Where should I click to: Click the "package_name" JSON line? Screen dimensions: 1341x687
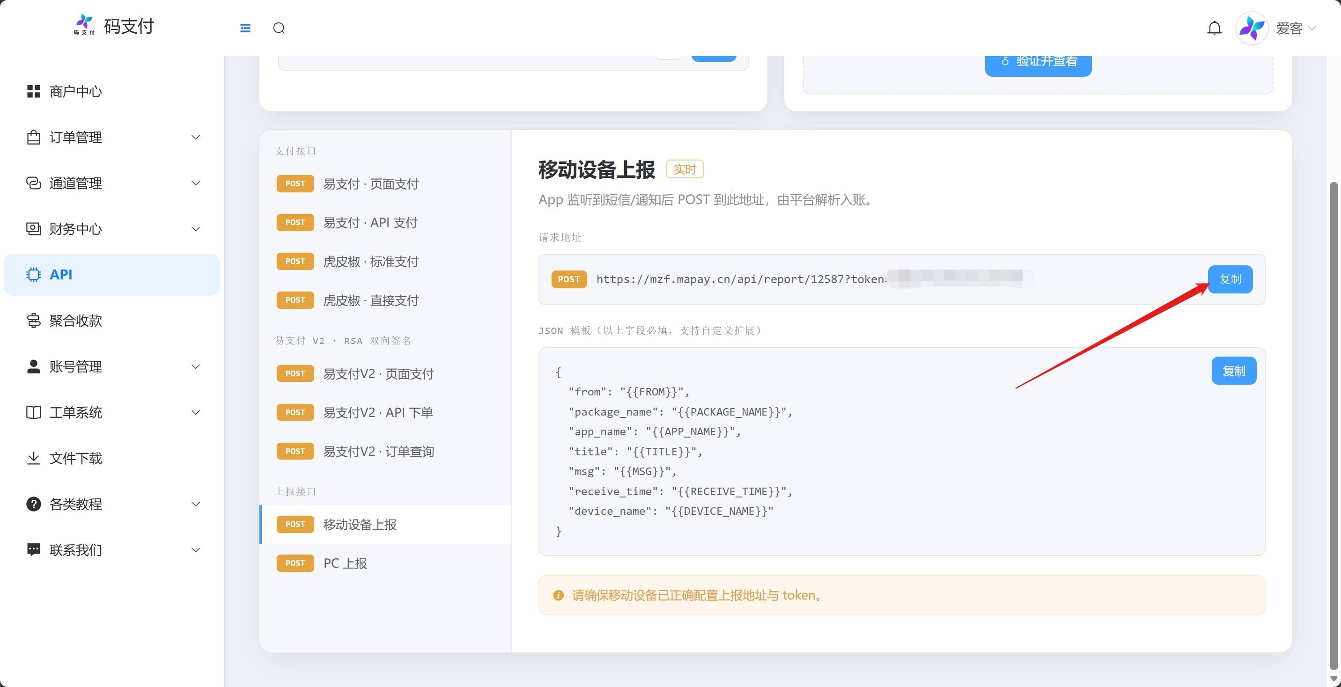click(680, 412)
